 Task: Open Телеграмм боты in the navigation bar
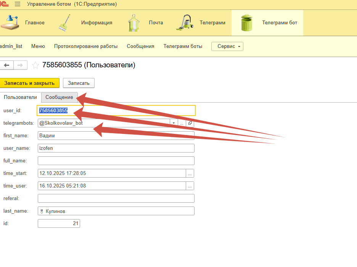tap(183, 46)
